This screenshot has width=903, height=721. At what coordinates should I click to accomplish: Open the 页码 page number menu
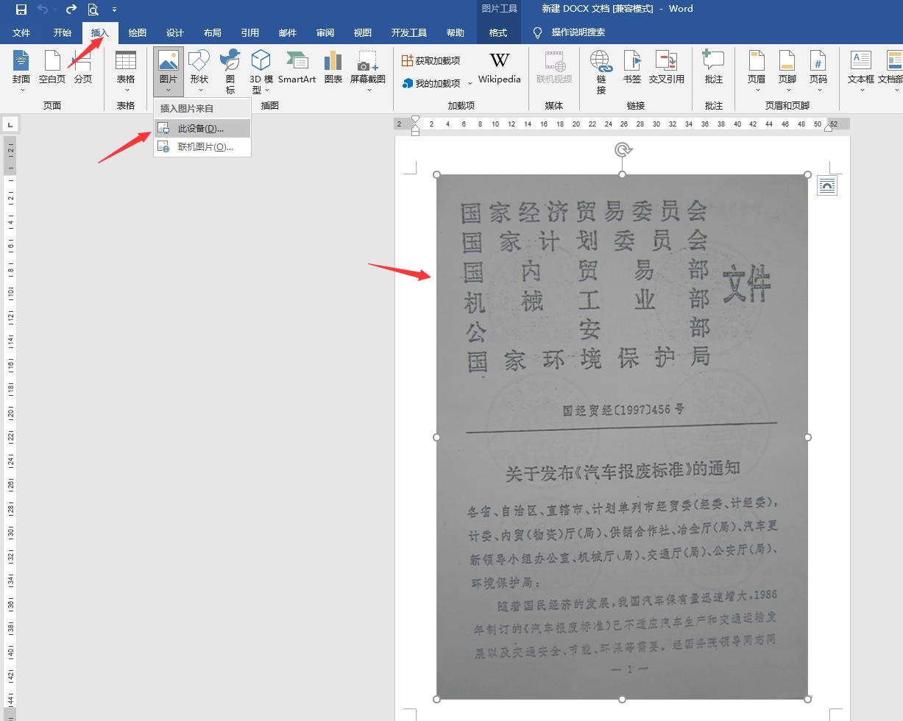(818, 71)
